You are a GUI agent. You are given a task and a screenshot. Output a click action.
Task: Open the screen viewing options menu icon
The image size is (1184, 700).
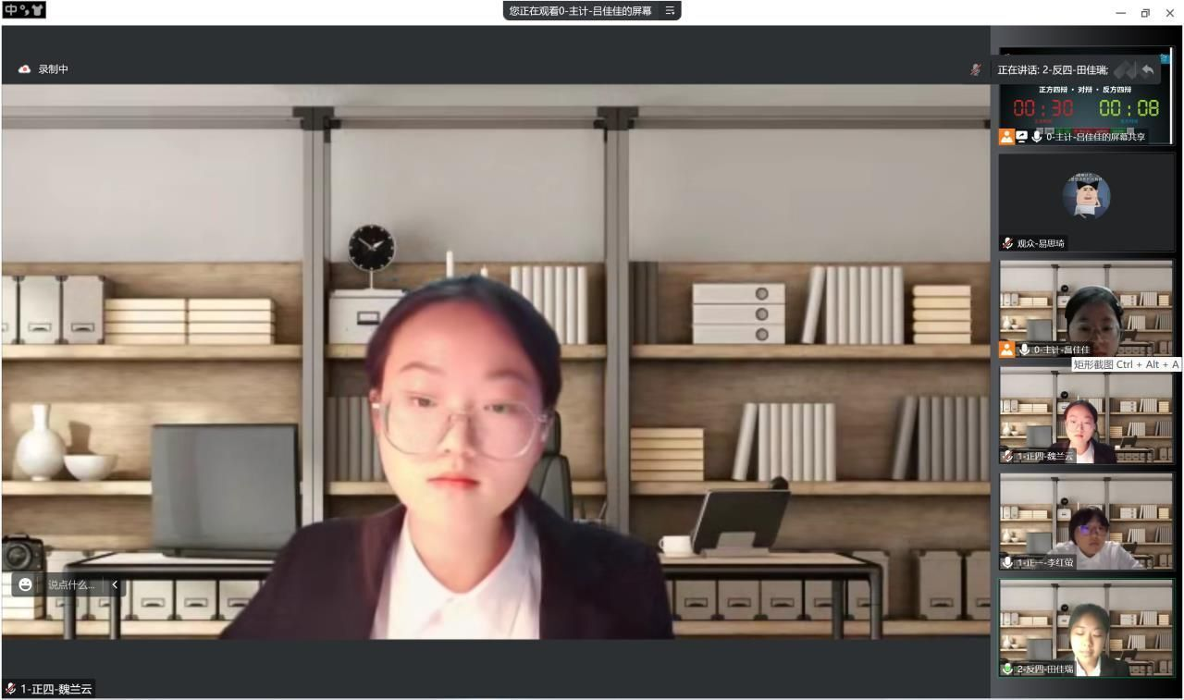pos(670,10)
